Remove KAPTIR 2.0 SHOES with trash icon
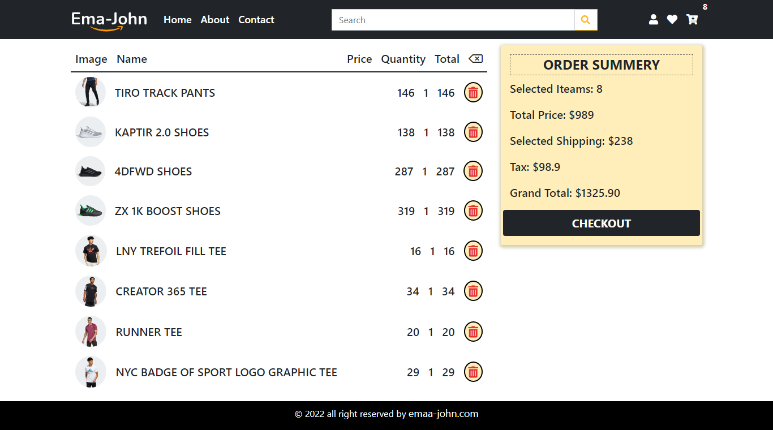 473,132
